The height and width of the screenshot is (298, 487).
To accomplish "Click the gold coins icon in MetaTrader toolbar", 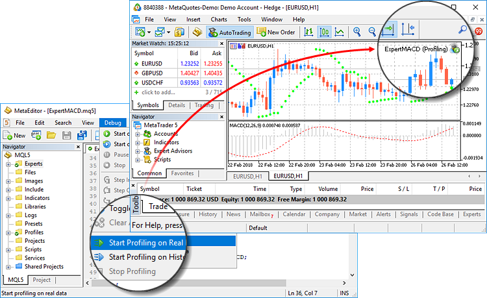I will click(179, 32).
